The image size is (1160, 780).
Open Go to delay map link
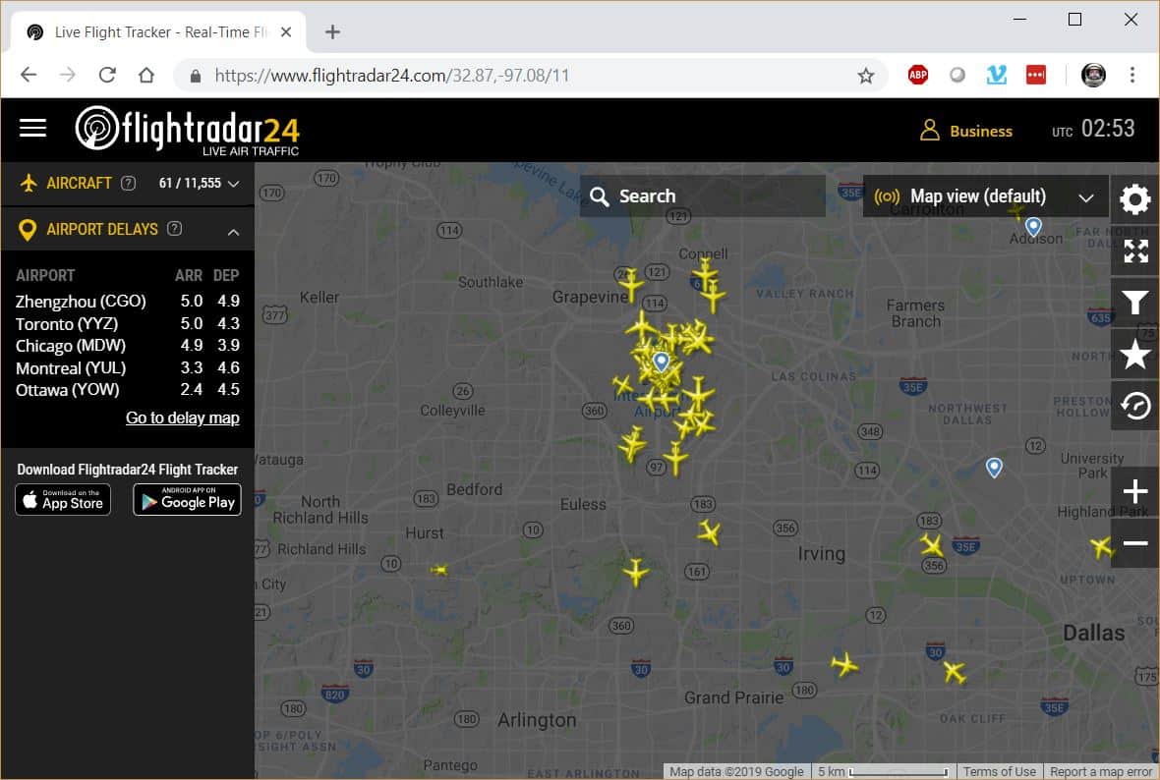183,418
